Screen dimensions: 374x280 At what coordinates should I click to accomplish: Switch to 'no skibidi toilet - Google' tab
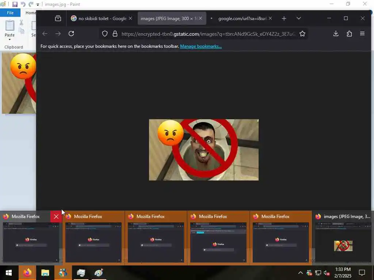[102, 18]
